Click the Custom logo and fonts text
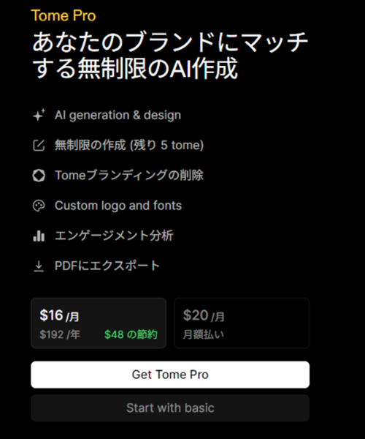This screenshot has width=365, height=439. click(118, 206)
